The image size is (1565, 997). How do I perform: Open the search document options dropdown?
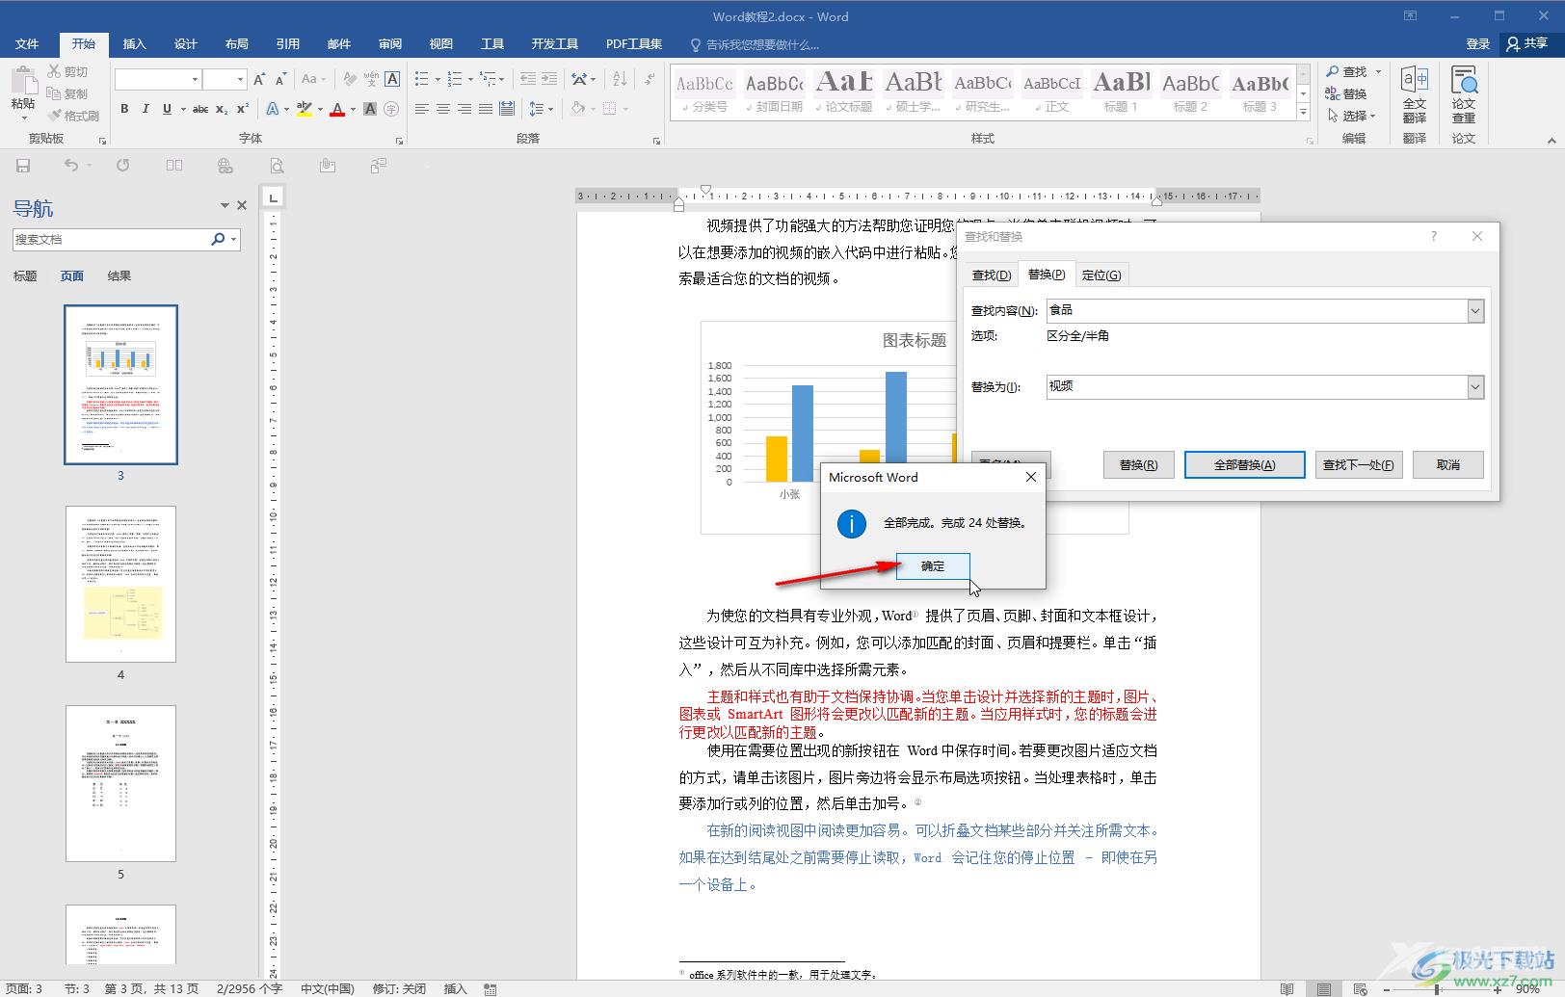tap(234, 239)
